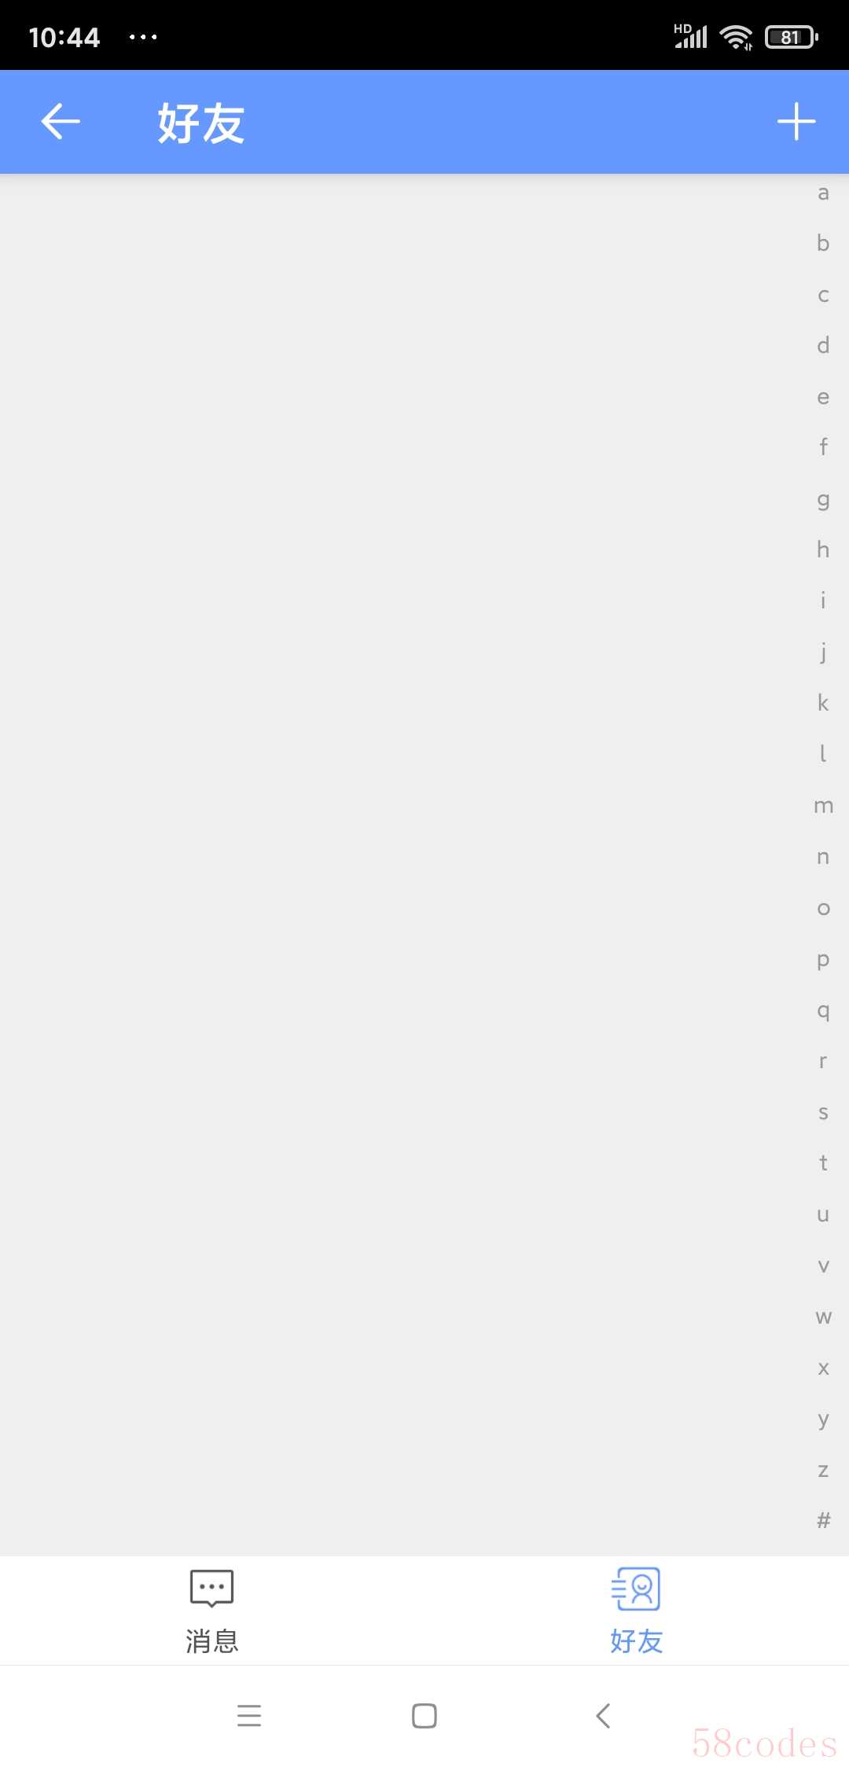Tap the chat bubble messages icon
Image resolution: width=849 pixels, height=1767 pixels.
(212, 1588)
